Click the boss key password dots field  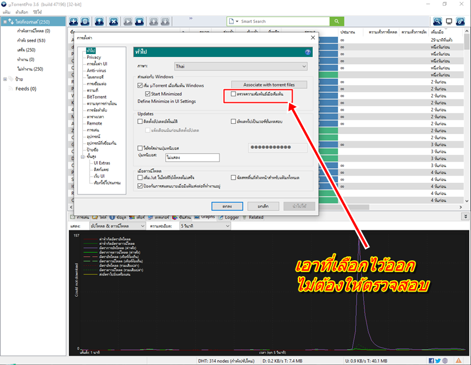pos(277,148)
